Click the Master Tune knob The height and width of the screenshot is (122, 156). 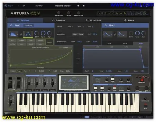(x=59, y=13)
